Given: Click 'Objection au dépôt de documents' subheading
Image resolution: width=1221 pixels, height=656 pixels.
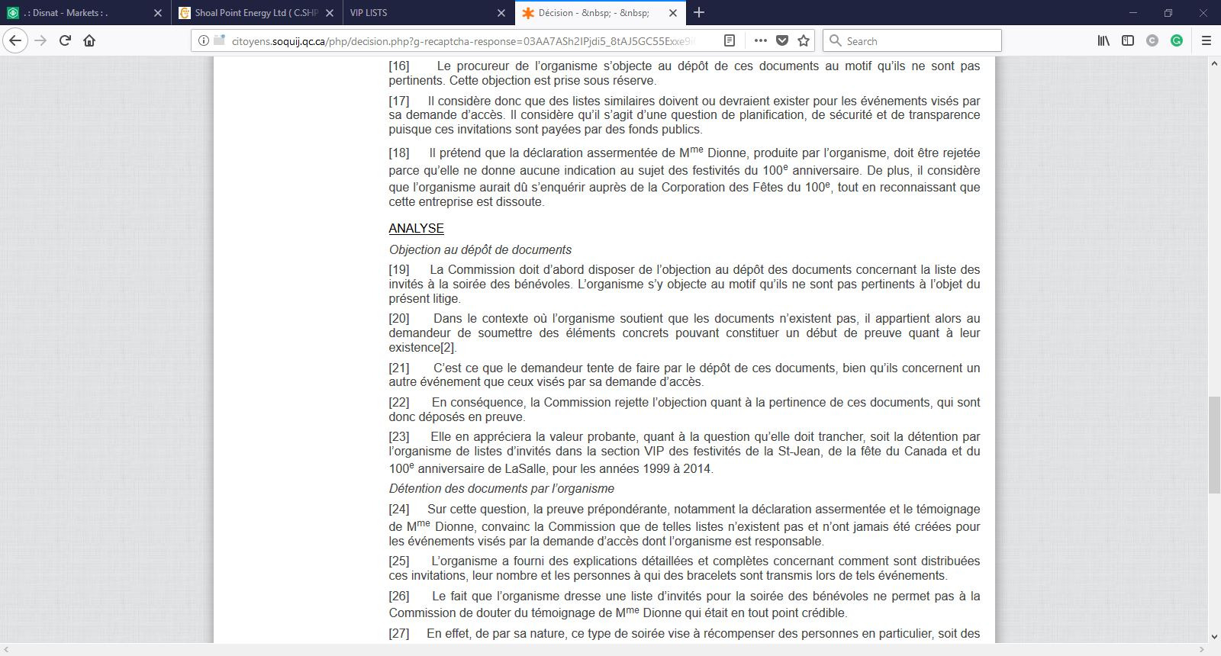Looking at the screenshot, I should click(480, 249).
